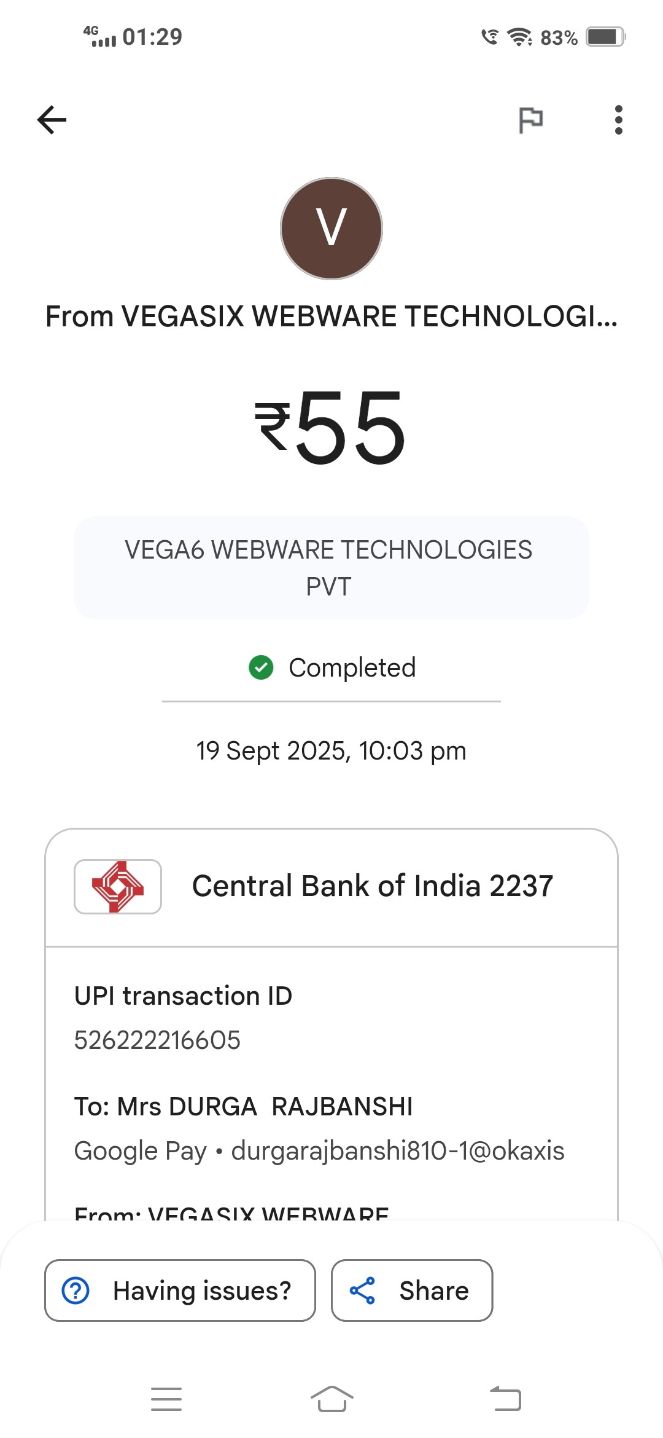This screenshot has width=663, height=1438.
Task: Tap the home navigation icon
Action: tap(331, 1399)
